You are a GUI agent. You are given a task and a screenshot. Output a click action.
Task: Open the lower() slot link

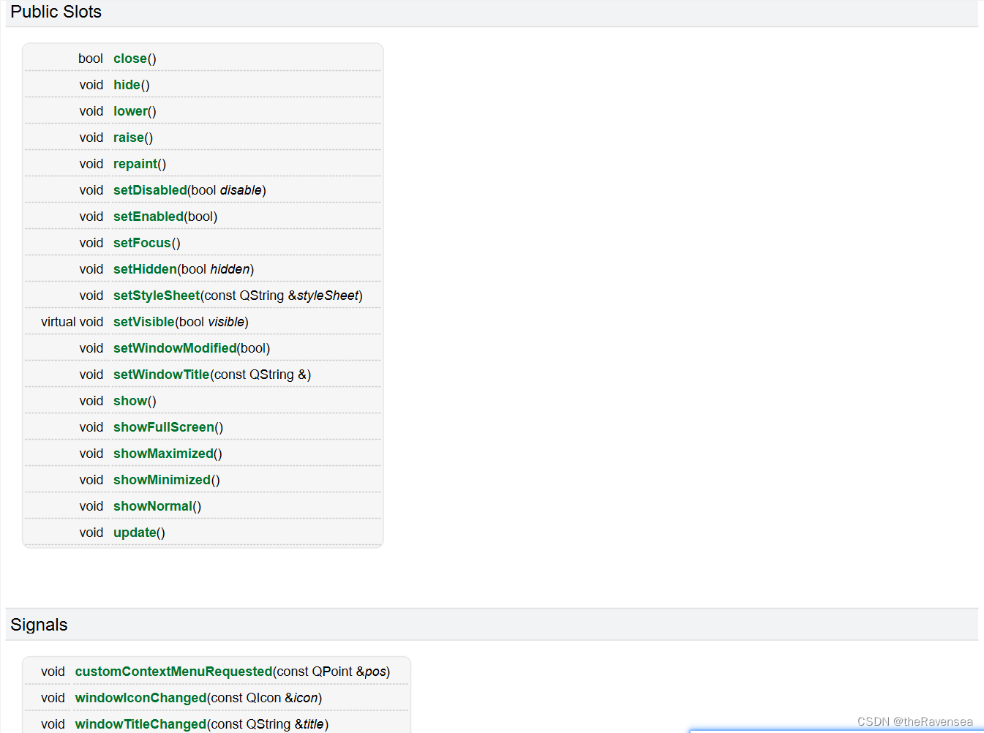pos(130,111)
